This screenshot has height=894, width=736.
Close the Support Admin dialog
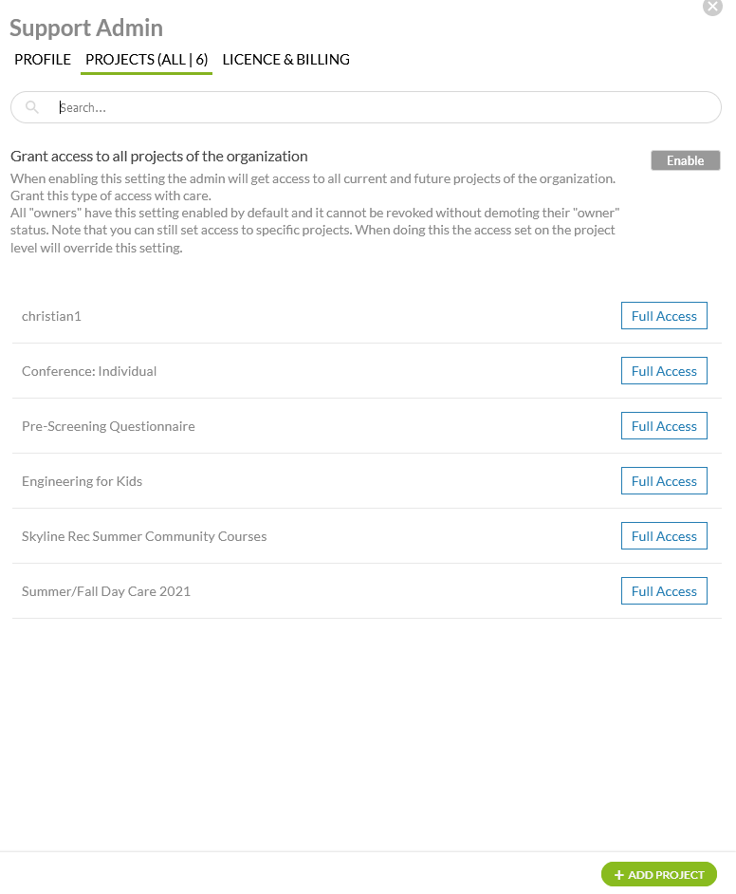tap(712, 7)
